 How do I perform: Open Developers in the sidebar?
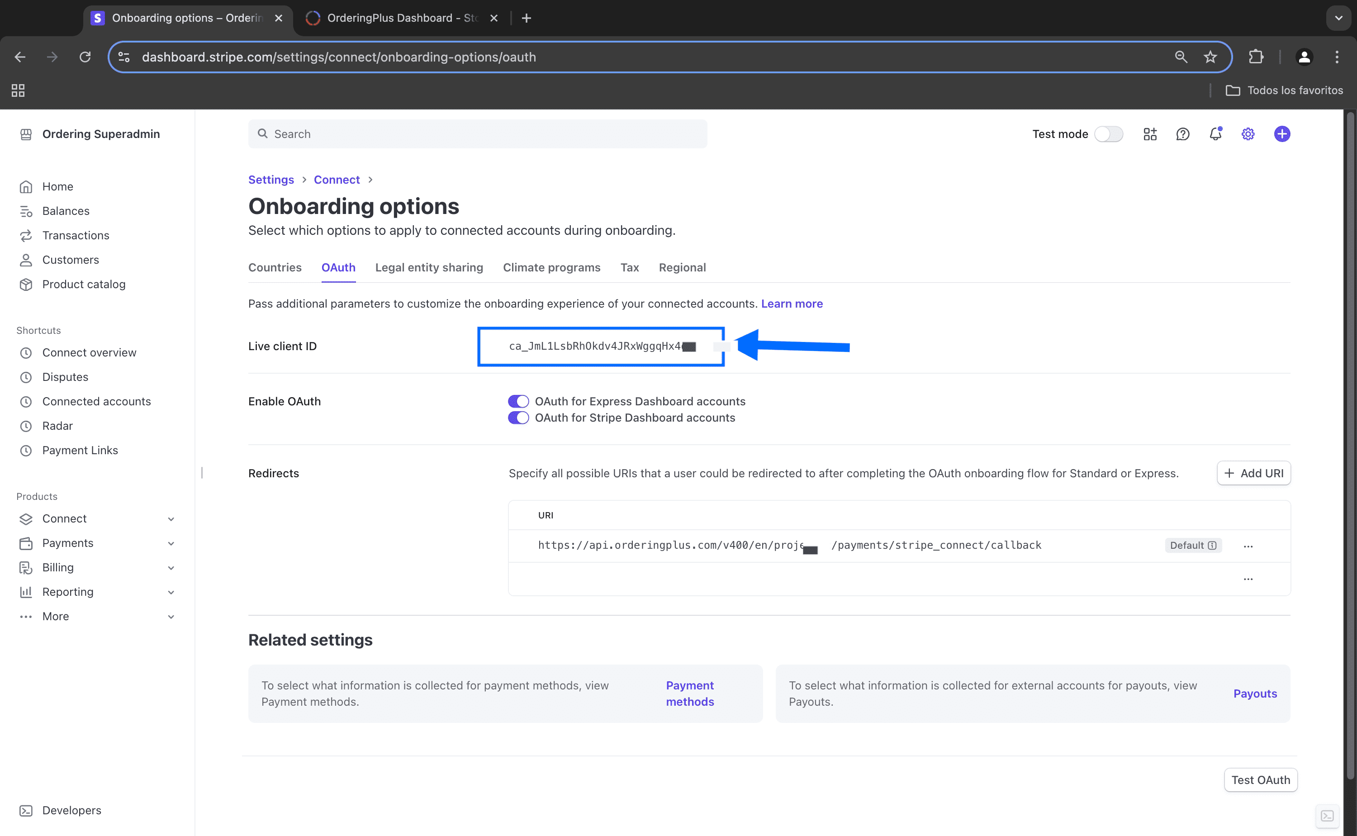pyautogui.click(x=72, y=810)
